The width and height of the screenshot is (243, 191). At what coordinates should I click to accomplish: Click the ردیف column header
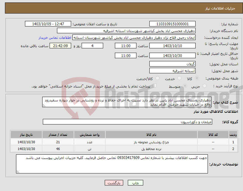click(x=233, y=135)
